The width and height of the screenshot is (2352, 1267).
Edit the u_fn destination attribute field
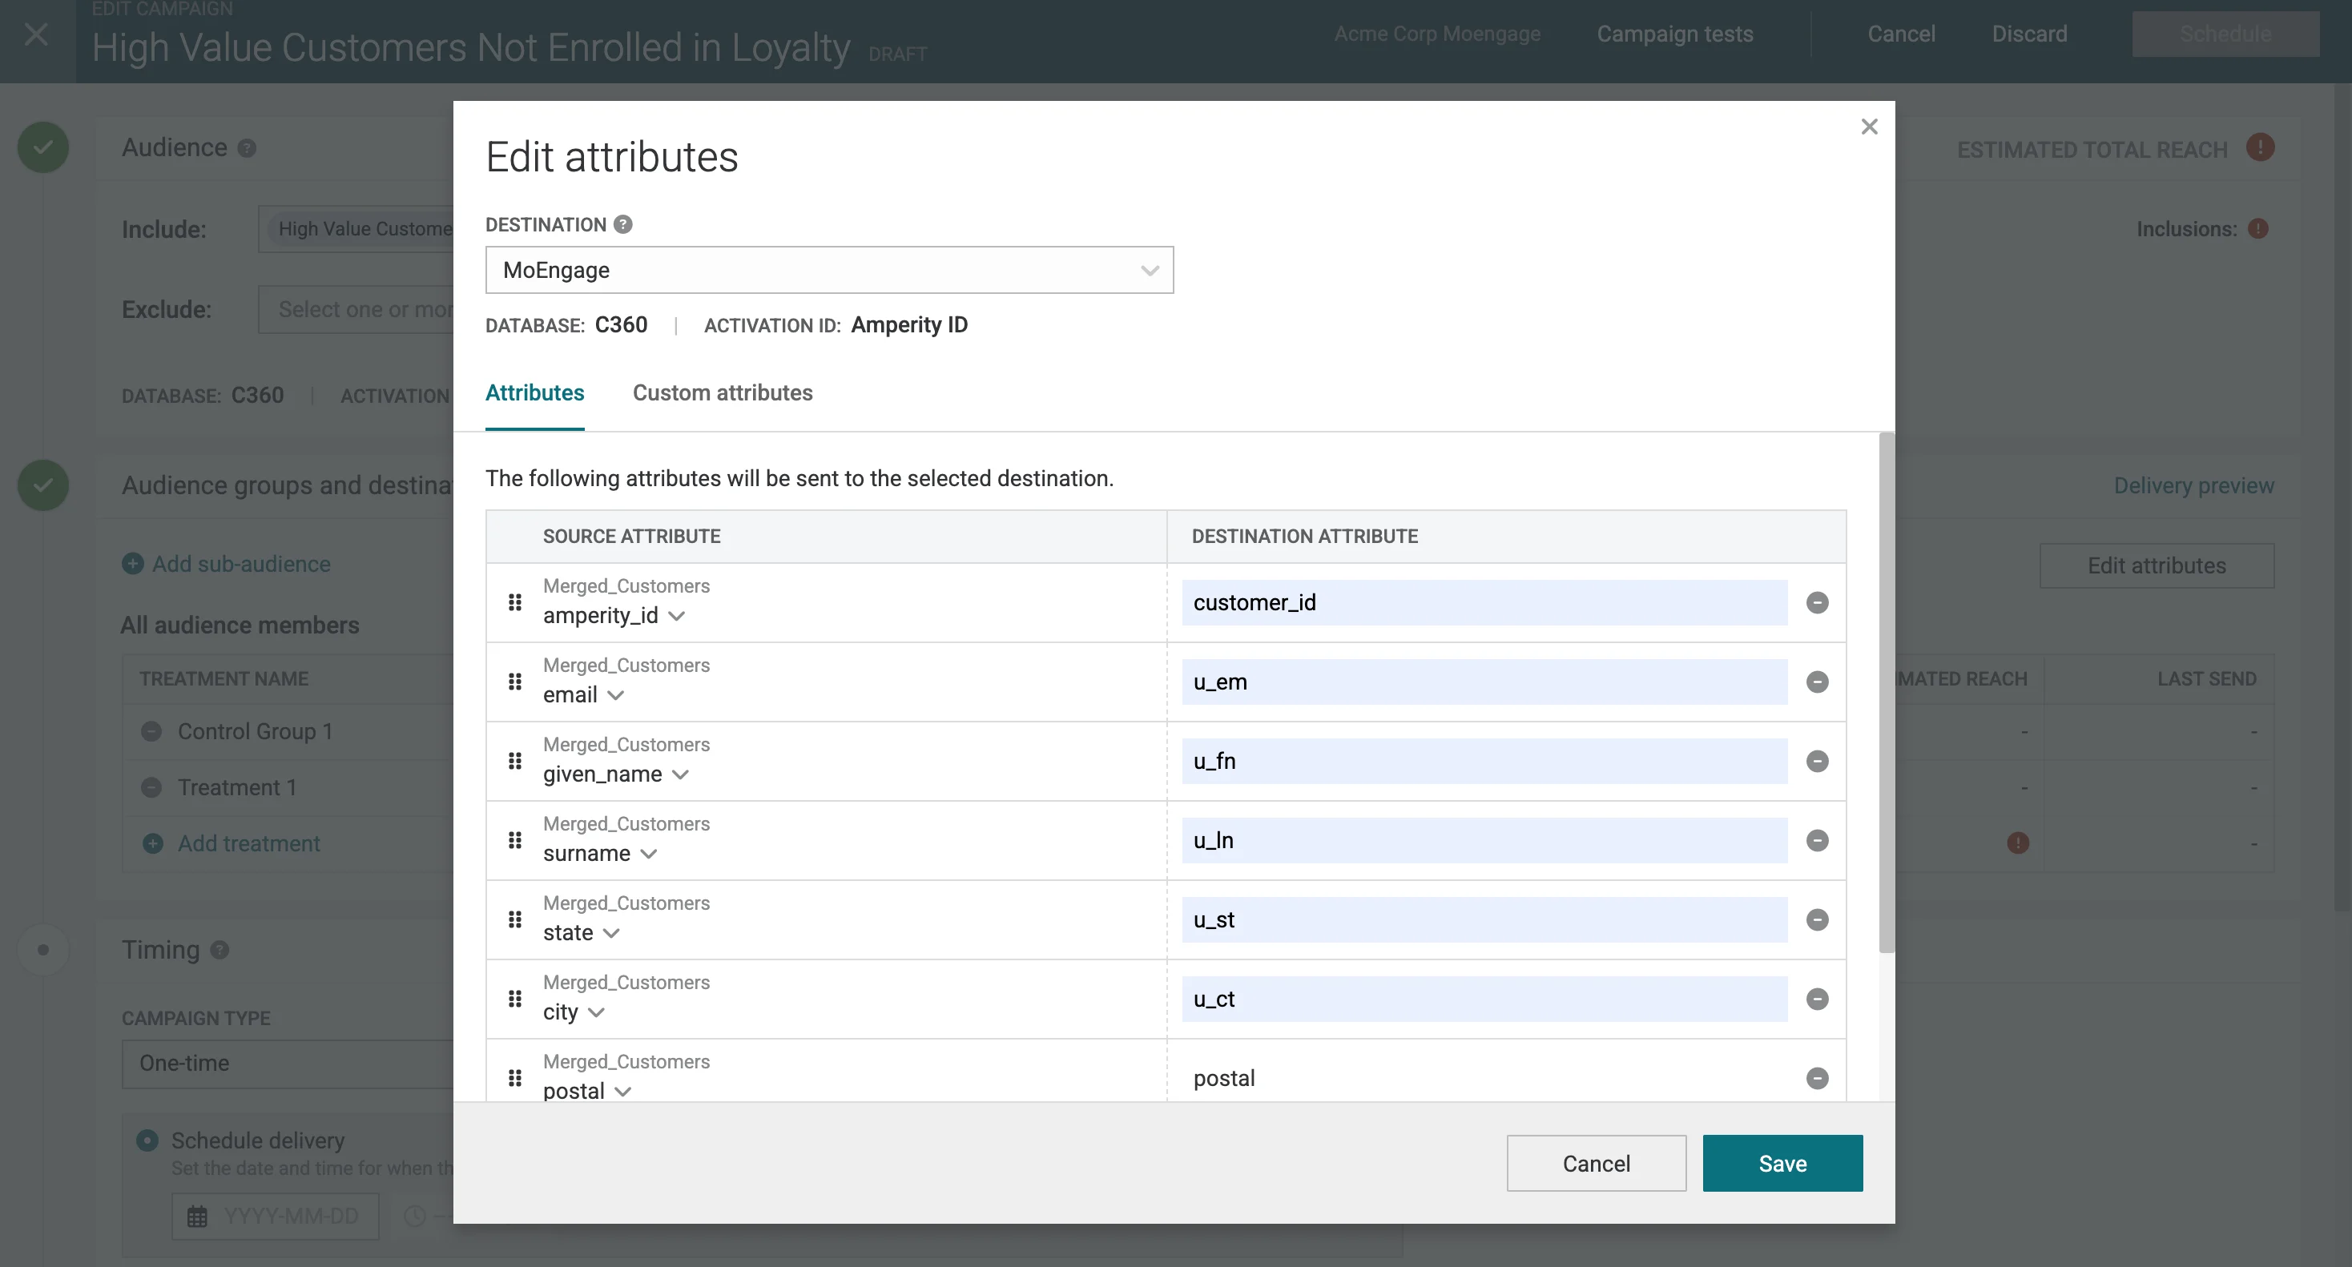(1484, 762)
